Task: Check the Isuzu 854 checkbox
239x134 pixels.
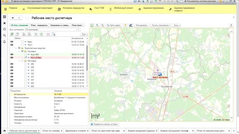Action: [x=25, y=54]
